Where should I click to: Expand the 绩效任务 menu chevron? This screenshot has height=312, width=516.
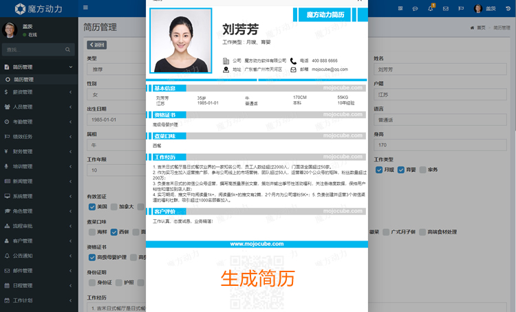click(70, 137)
